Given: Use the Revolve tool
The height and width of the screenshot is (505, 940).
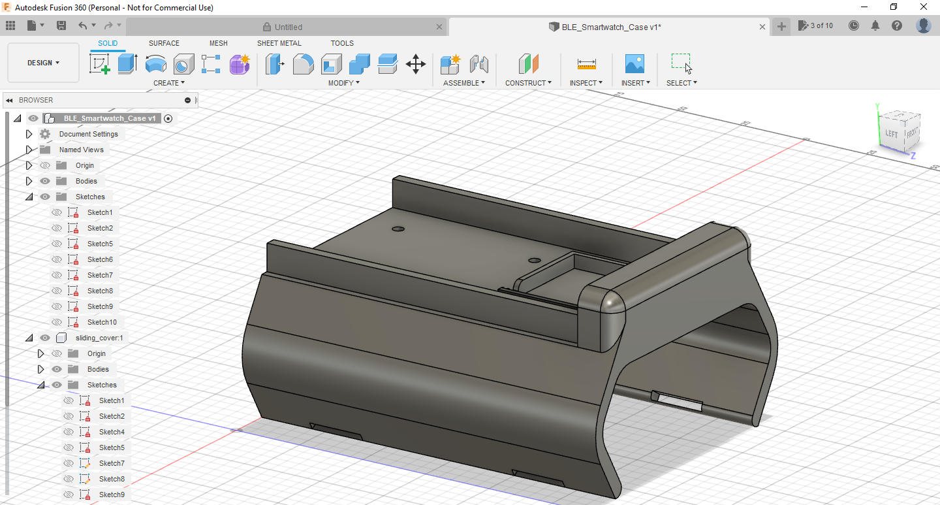Looking at the screenshot, I should 155,64.
